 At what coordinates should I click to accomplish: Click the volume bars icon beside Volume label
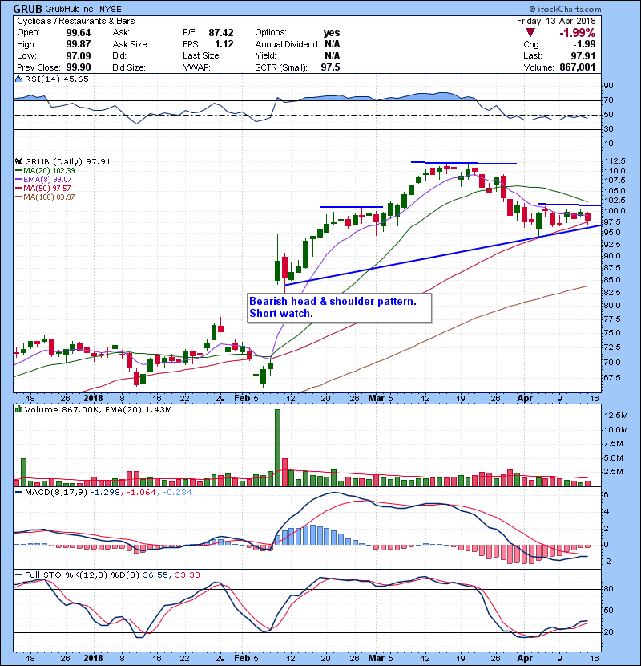click(18, 409)
